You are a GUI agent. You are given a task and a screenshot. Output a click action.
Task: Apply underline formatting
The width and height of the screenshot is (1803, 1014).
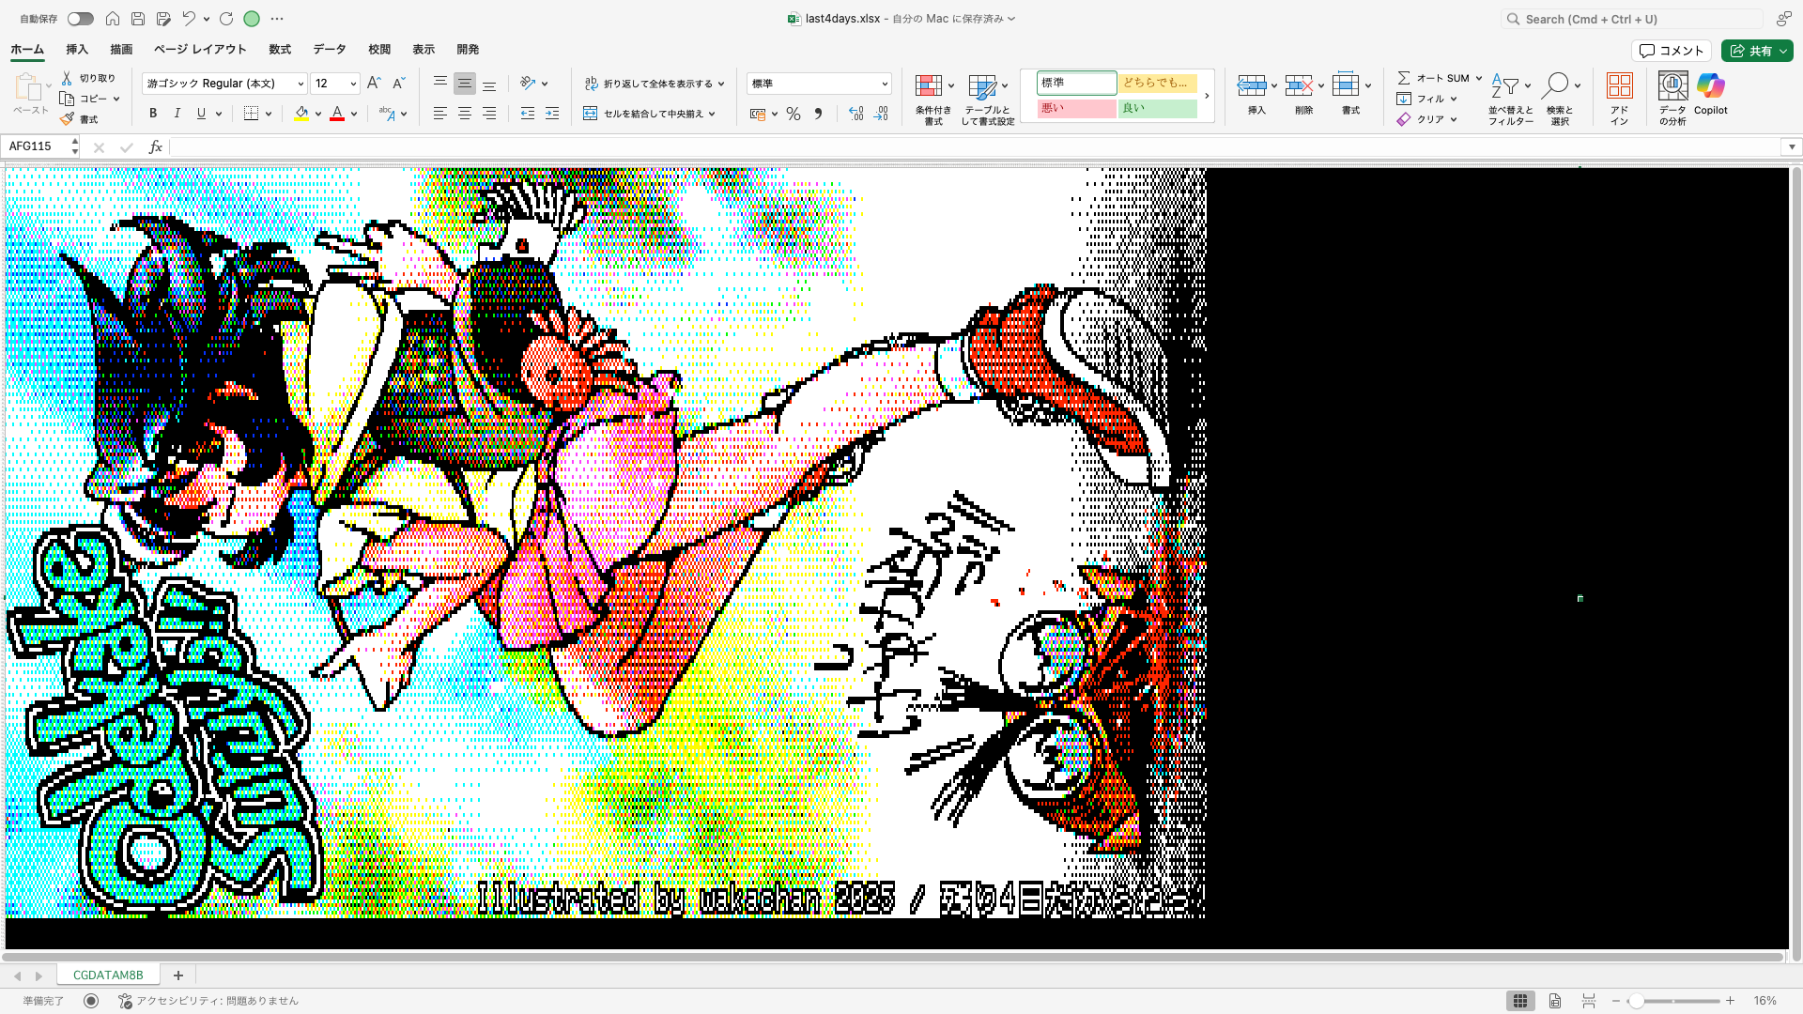(x=201, y=114)
